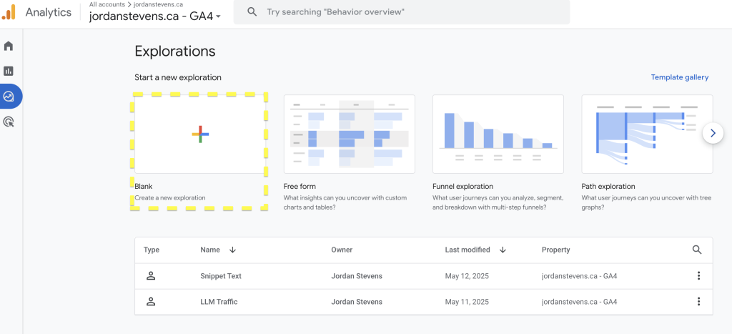This screenshot has height=334, width=732.
Task: Click the search magnifier in explorations table
Action: click(x=697, y=250)
